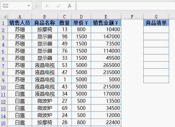The image size is (175, 127).
Task: Select quantity cell showing 98
Action: [x=65, y=36]
